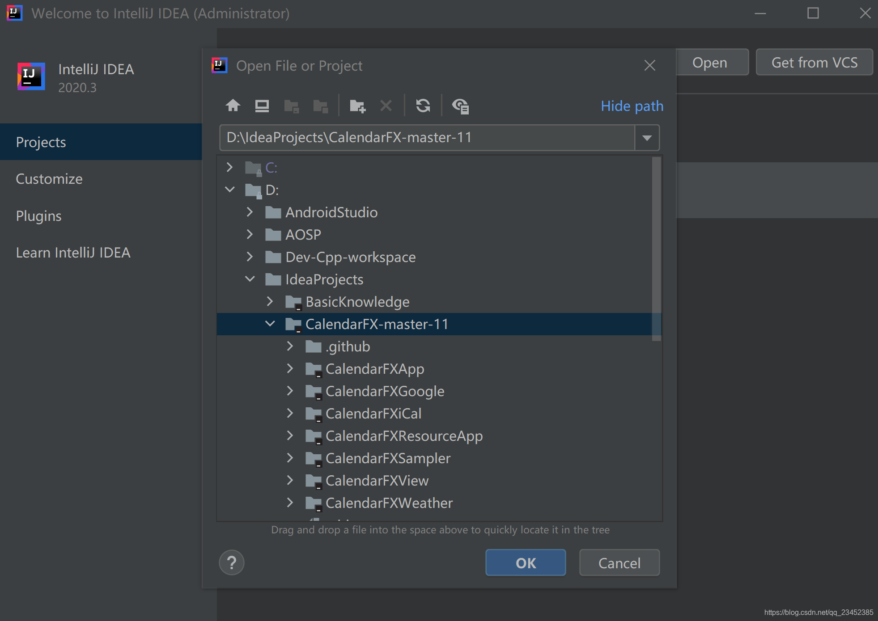878x621 pixels.
Task: Select CalendarFXiCal folder name
Action: (x=373, y=414)
